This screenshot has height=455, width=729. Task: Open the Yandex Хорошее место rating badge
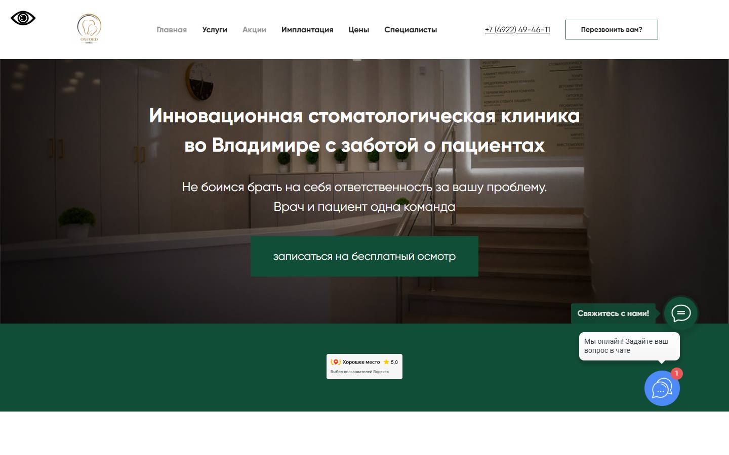click(x=364, y=367)
